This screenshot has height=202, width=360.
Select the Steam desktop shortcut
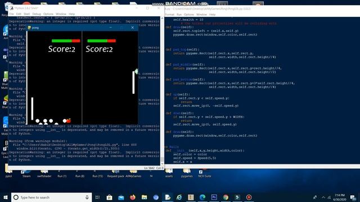26,173
